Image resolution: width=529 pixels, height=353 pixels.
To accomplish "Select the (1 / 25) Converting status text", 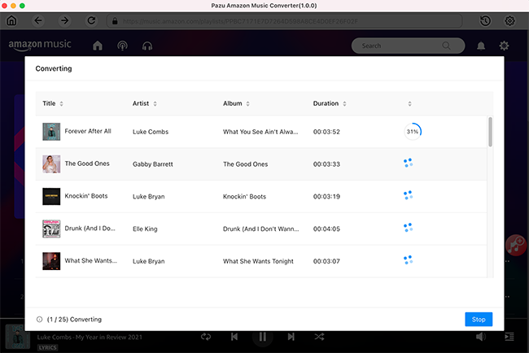I will pos(74,320).
